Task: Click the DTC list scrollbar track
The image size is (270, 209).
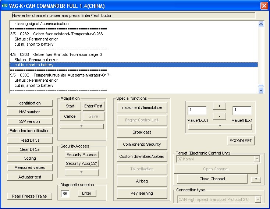Action: pyautogui.click(x=261, y=56)
